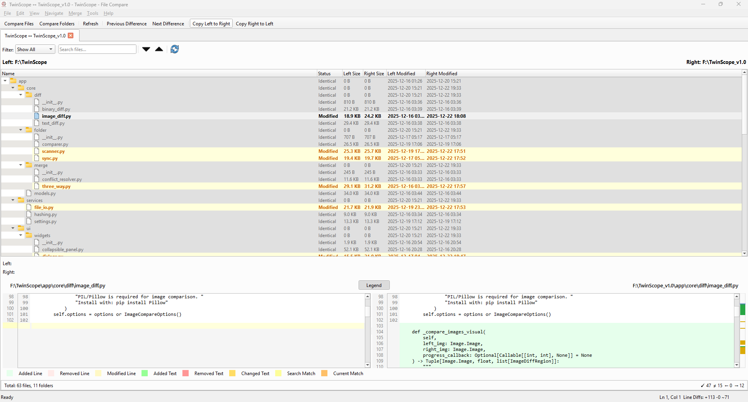
Task: Click the file icon of image_diff.py
Action: tap(37, 116)
